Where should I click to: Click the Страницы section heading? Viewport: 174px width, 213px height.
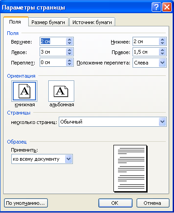19,113
